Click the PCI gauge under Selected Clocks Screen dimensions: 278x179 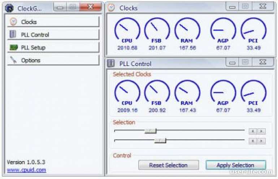pos(253,92)
